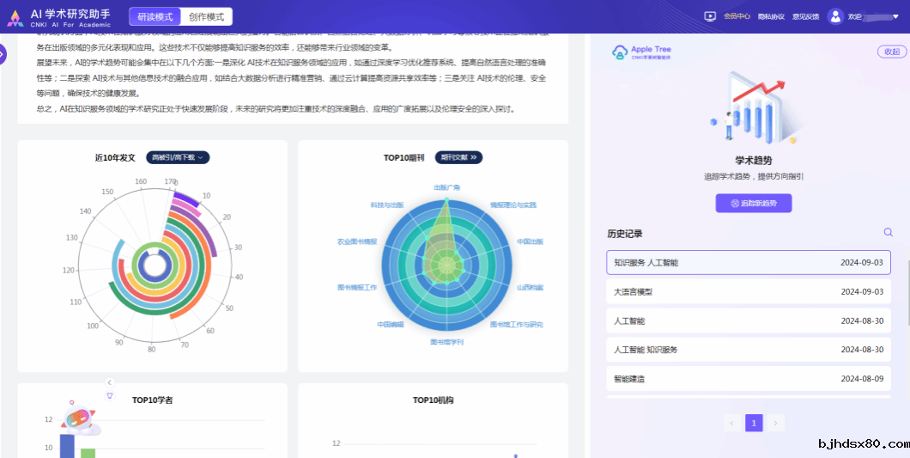910x458 pixels.
Task: Select page 1 in pagination
Action: click(754, 423)
